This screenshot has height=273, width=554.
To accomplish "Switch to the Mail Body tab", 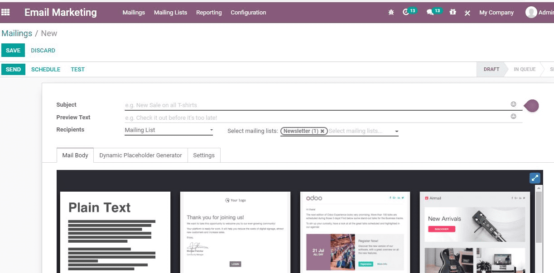I will (75, 155).
